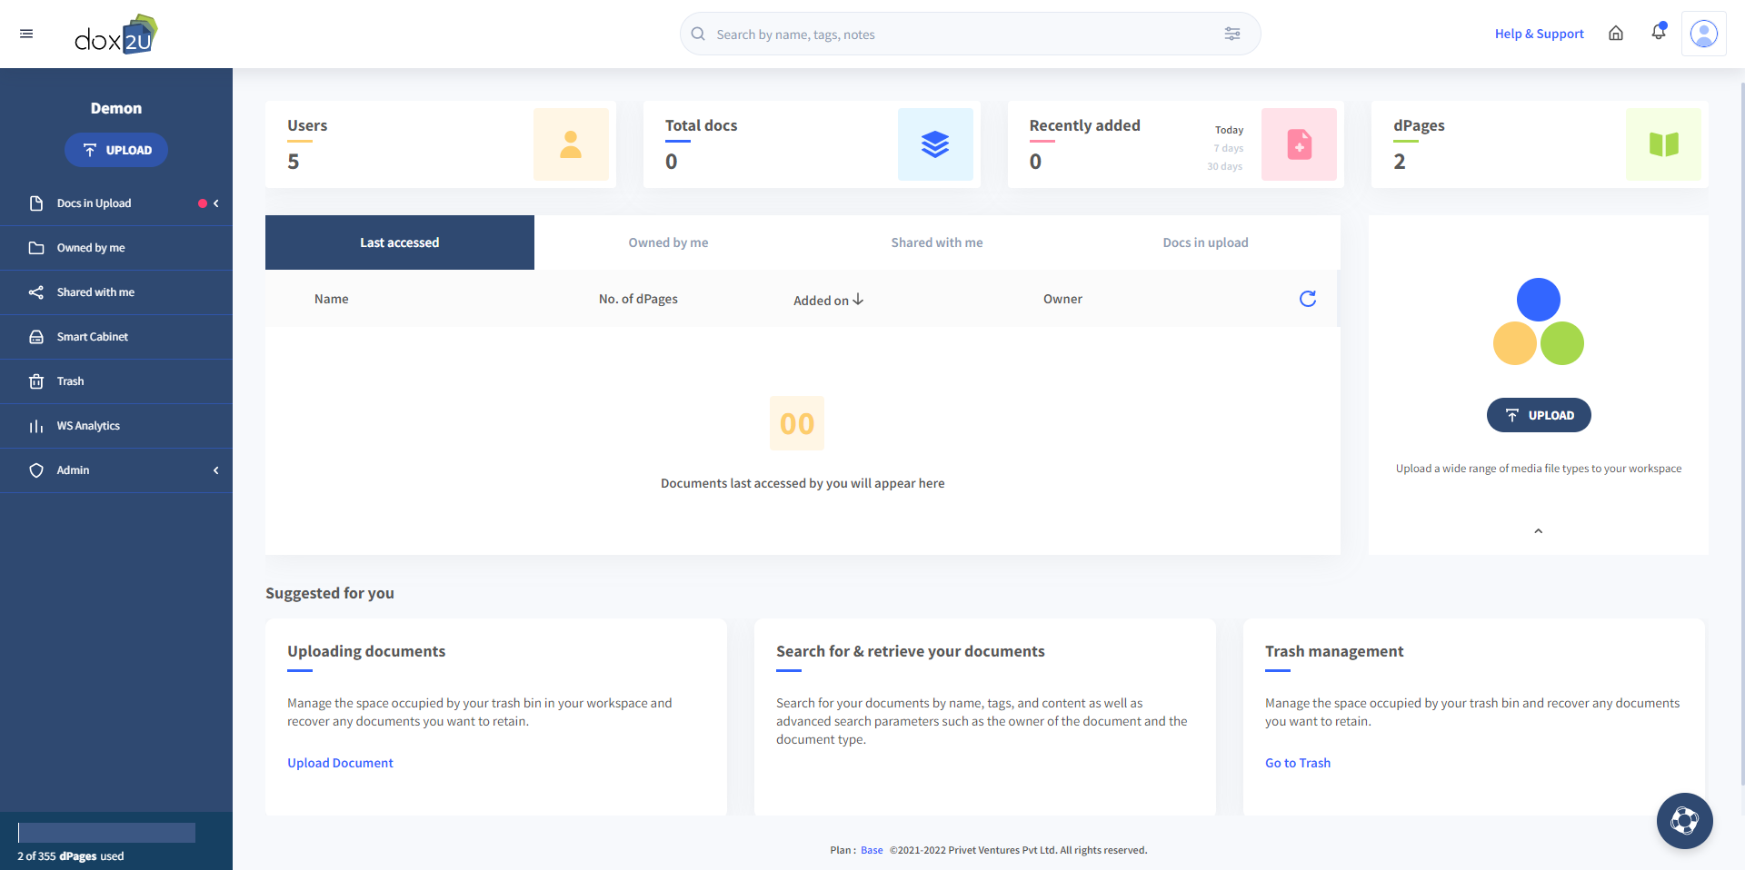Go home using the house icon

click(1616, 34)
